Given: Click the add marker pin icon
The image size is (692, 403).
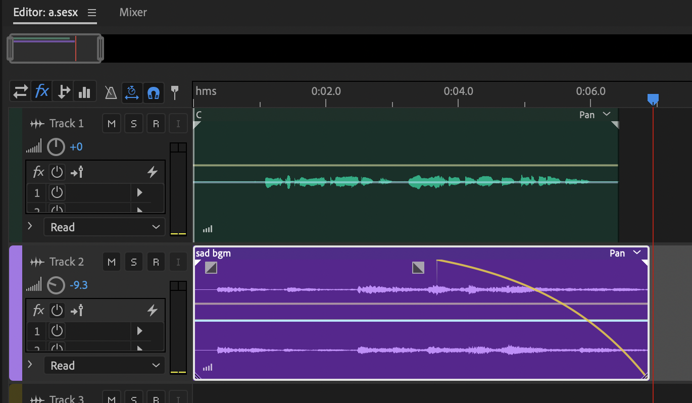Looking at the screenshot, I should click(x=175, y=92).
